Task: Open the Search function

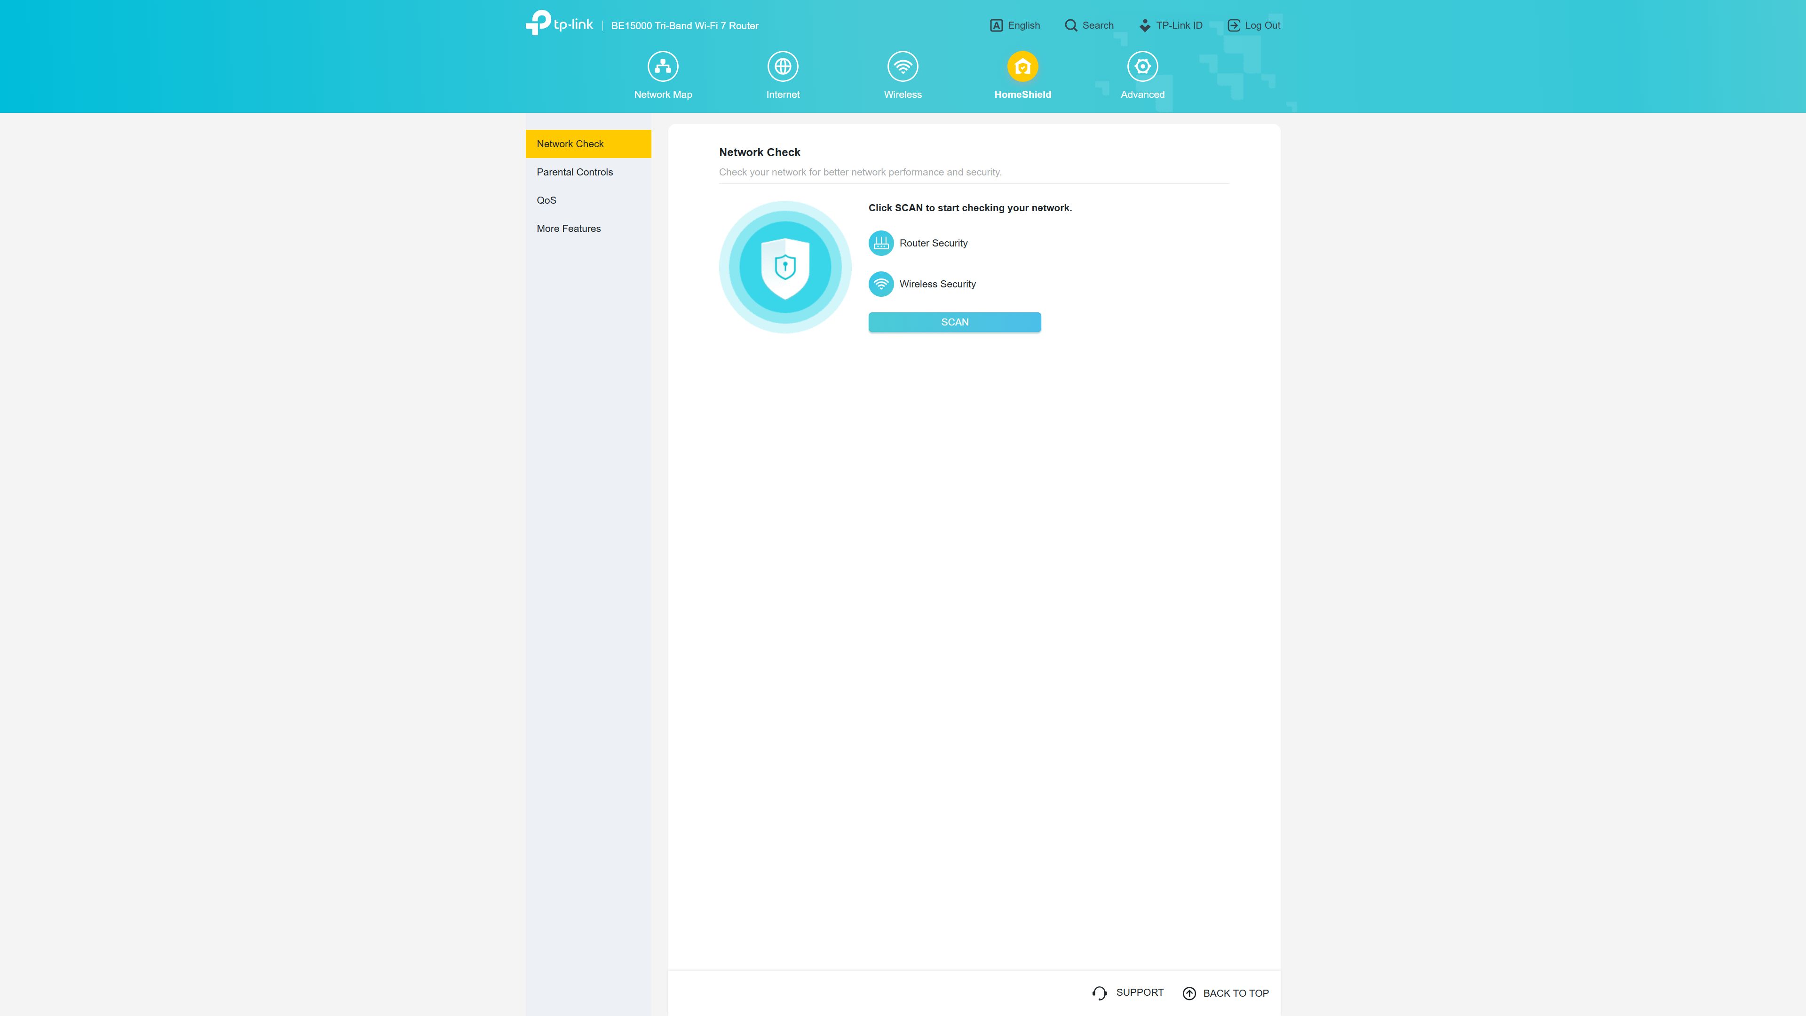Action: [1089, 25]
